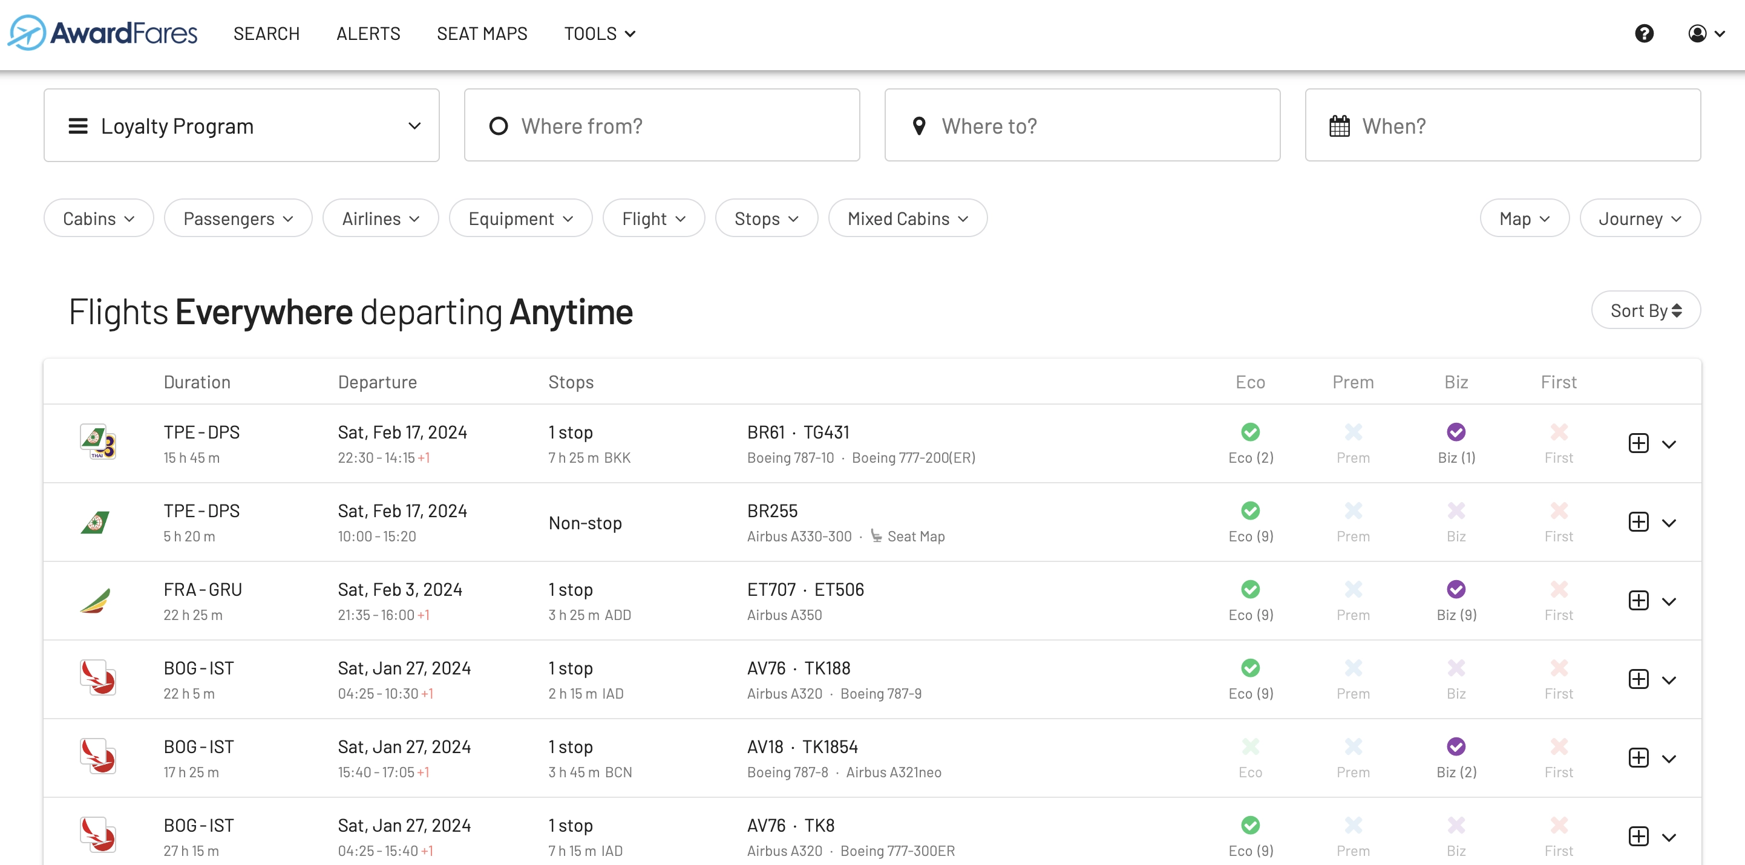The width and height of the screenshot is (1745, 865).
Task: Click the hamburger icon in Loyalty Program
Action: (78, 126)
